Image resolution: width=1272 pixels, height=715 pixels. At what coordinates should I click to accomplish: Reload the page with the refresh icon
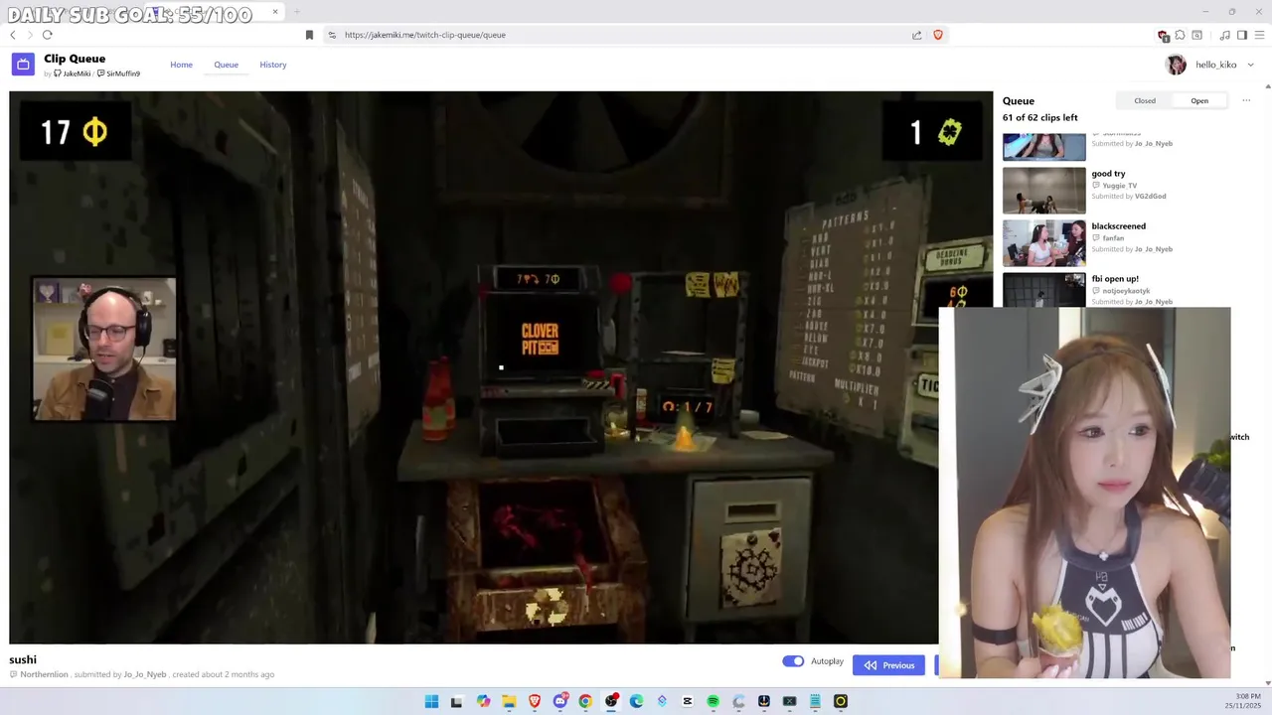(x=47, y=35)
